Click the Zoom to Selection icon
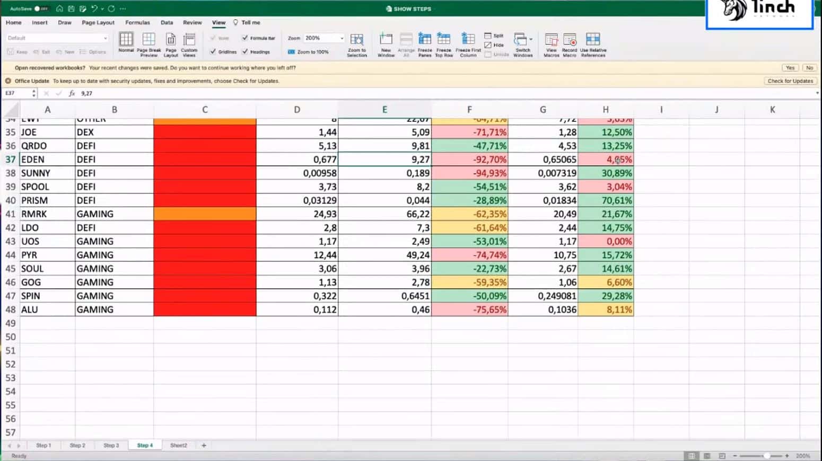The image size is (822, 461). pyautogui.click(x=357, y=40)
